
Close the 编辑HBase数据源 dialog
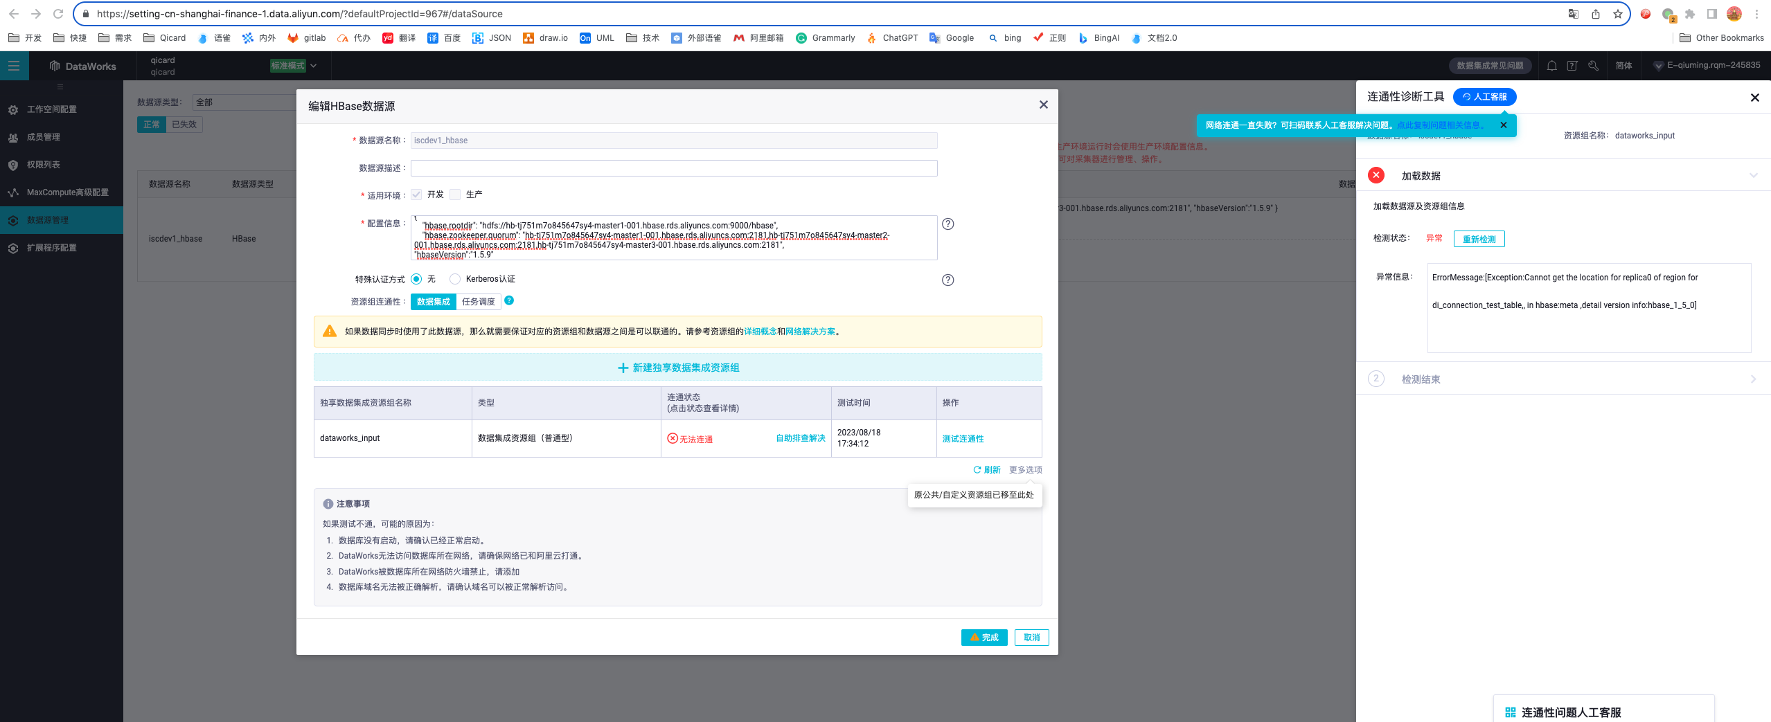pyautogui.click(x=1043, y=105)
